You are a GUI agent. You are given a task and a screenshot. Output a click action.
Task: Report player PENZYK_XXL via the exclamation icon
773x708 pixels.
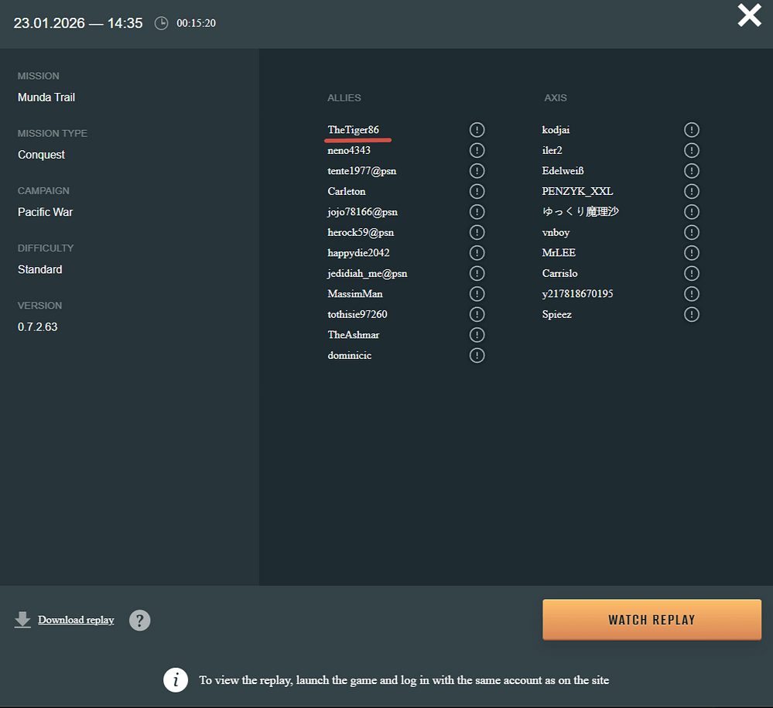pos(691,191)
